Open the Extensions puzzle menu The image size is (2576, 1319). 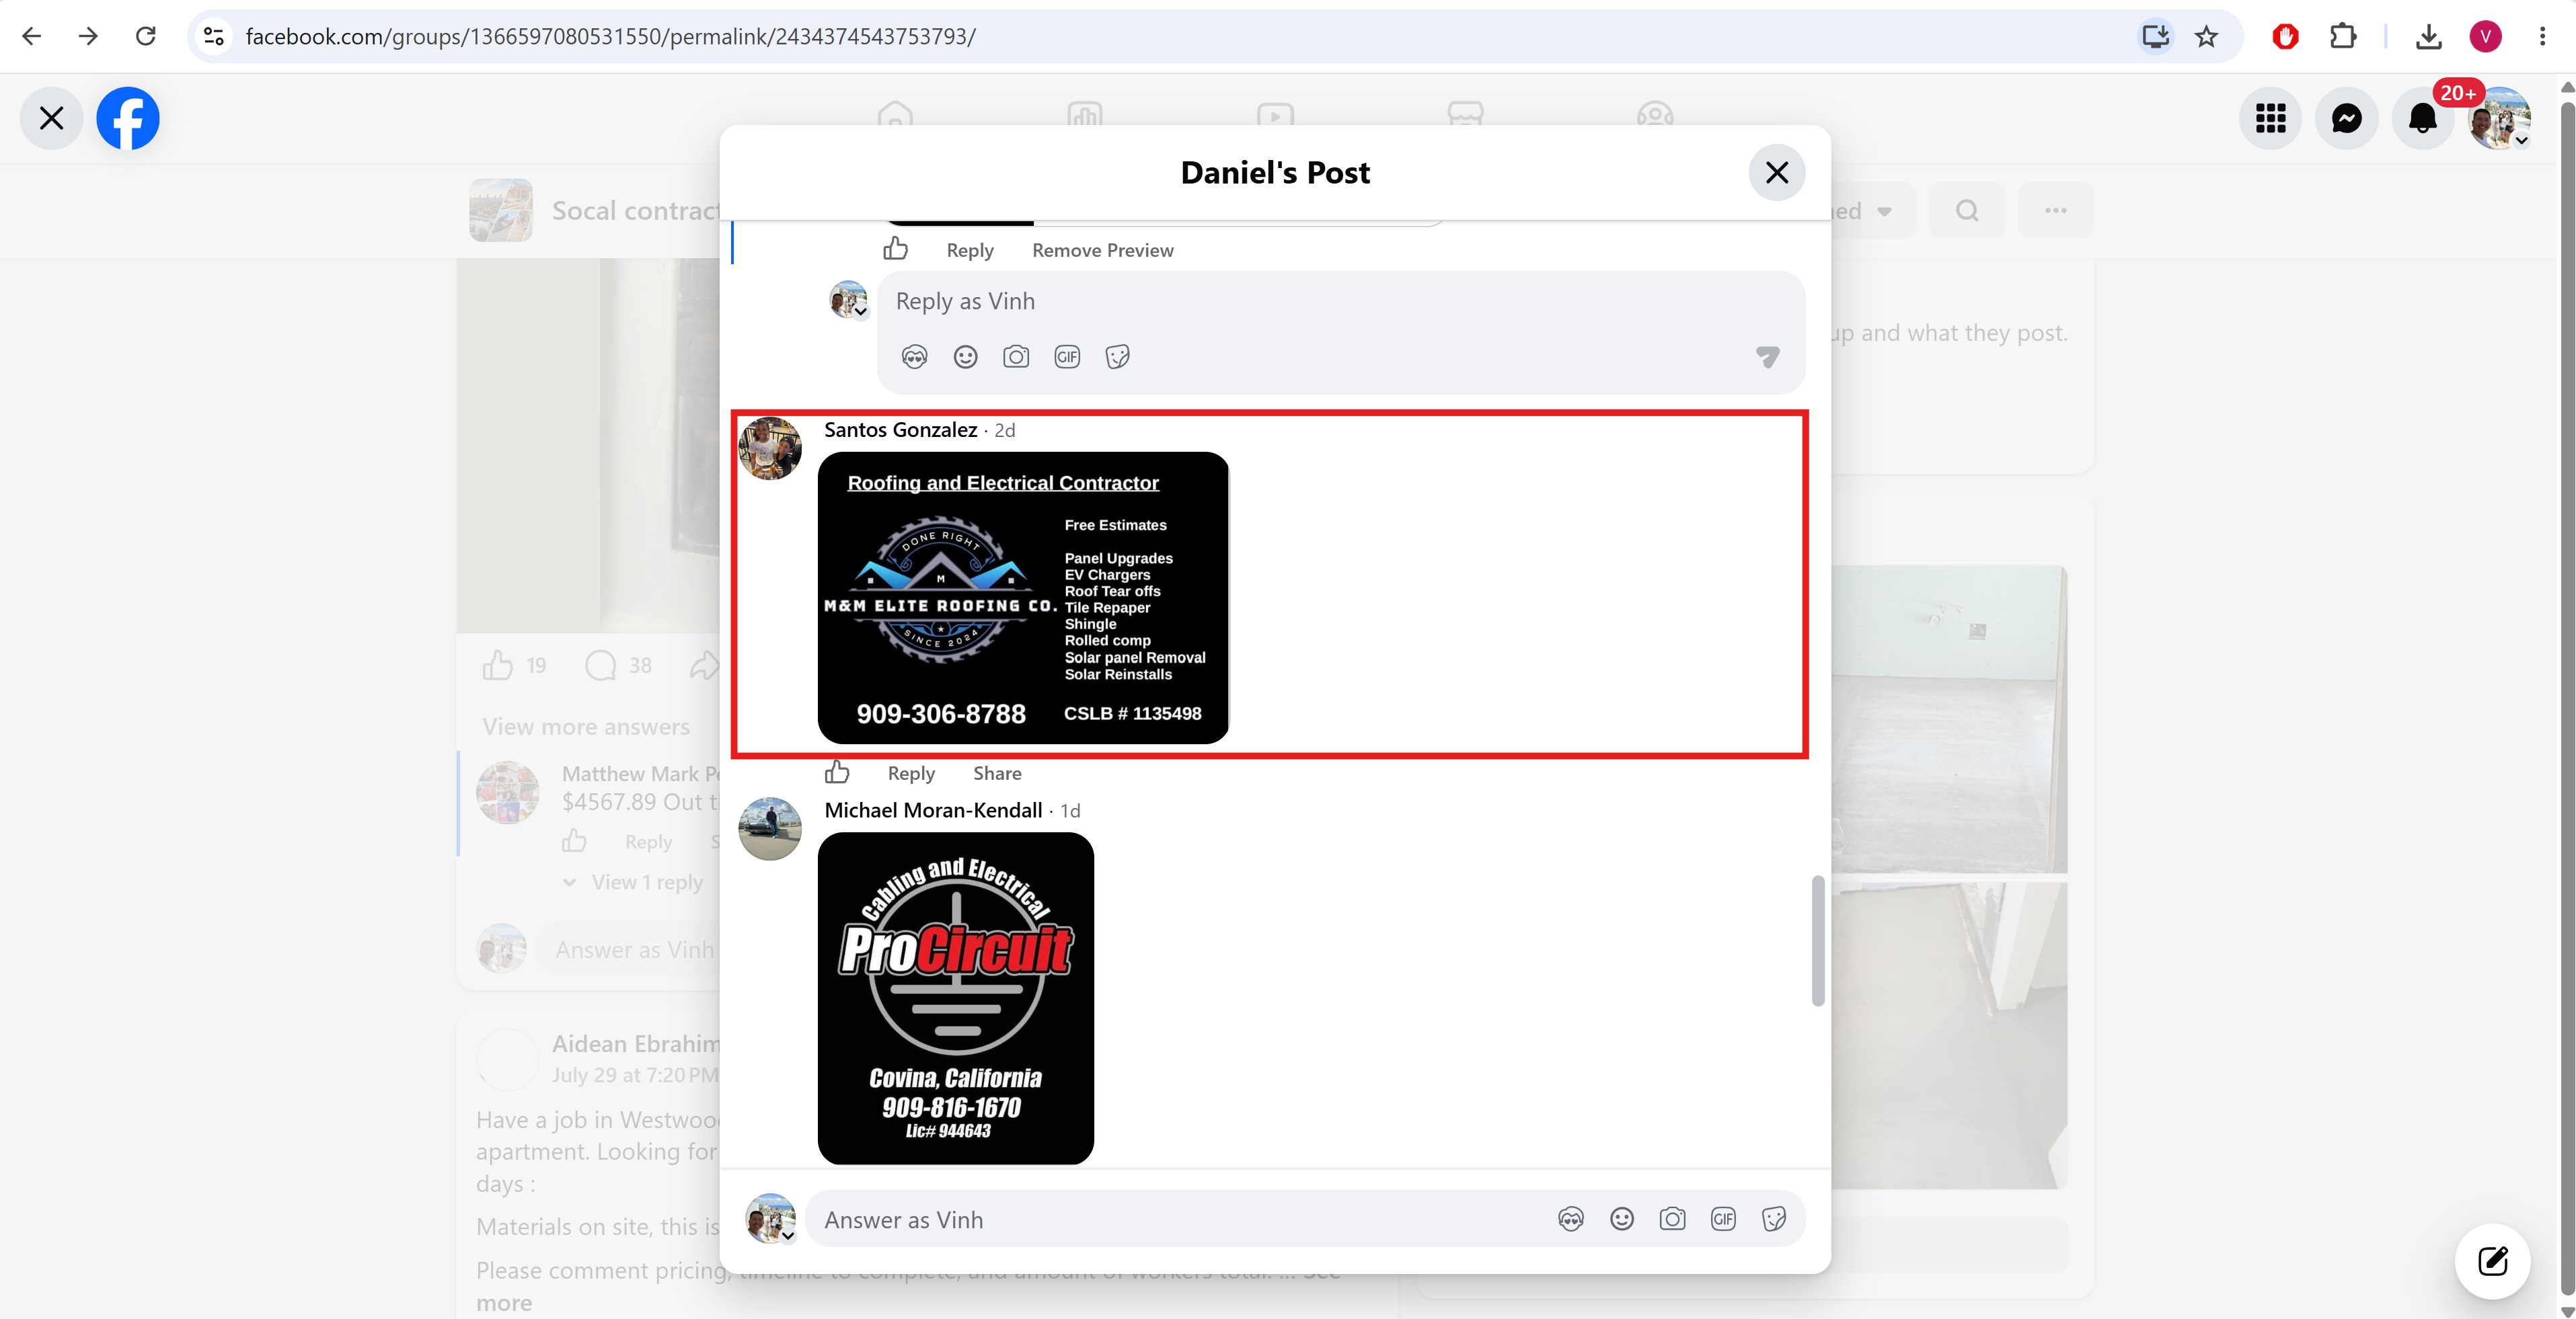click(2342, 36)
